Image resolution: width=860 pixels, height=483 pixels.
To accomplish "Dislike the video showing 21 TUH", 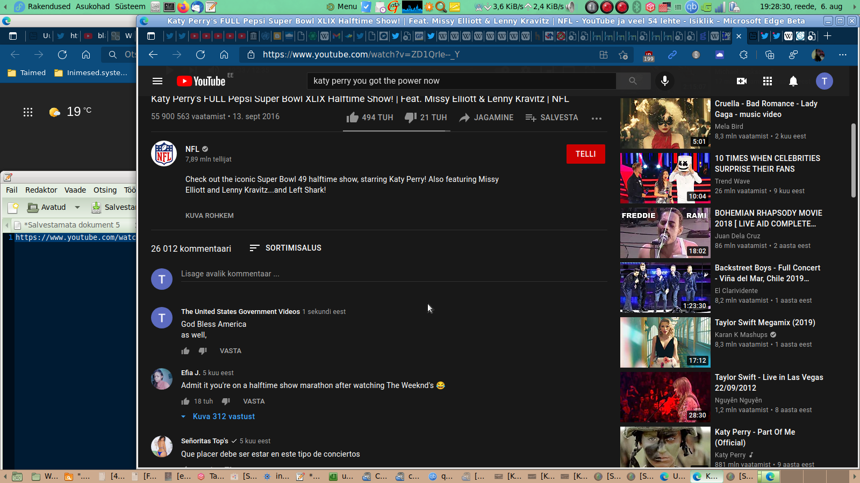I will click(x=426, y=118).
